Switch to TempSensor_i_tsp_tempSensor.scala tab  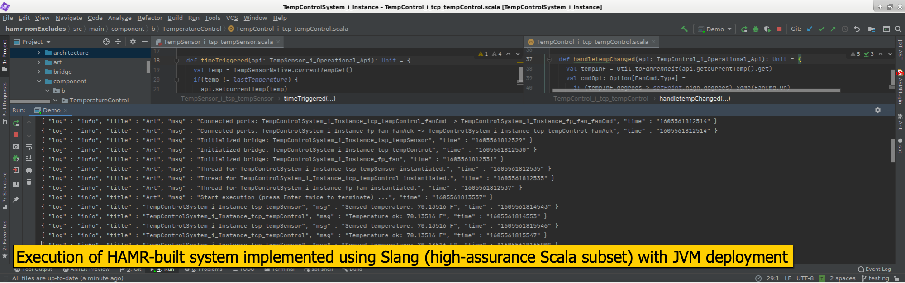[x=218, y=42]
